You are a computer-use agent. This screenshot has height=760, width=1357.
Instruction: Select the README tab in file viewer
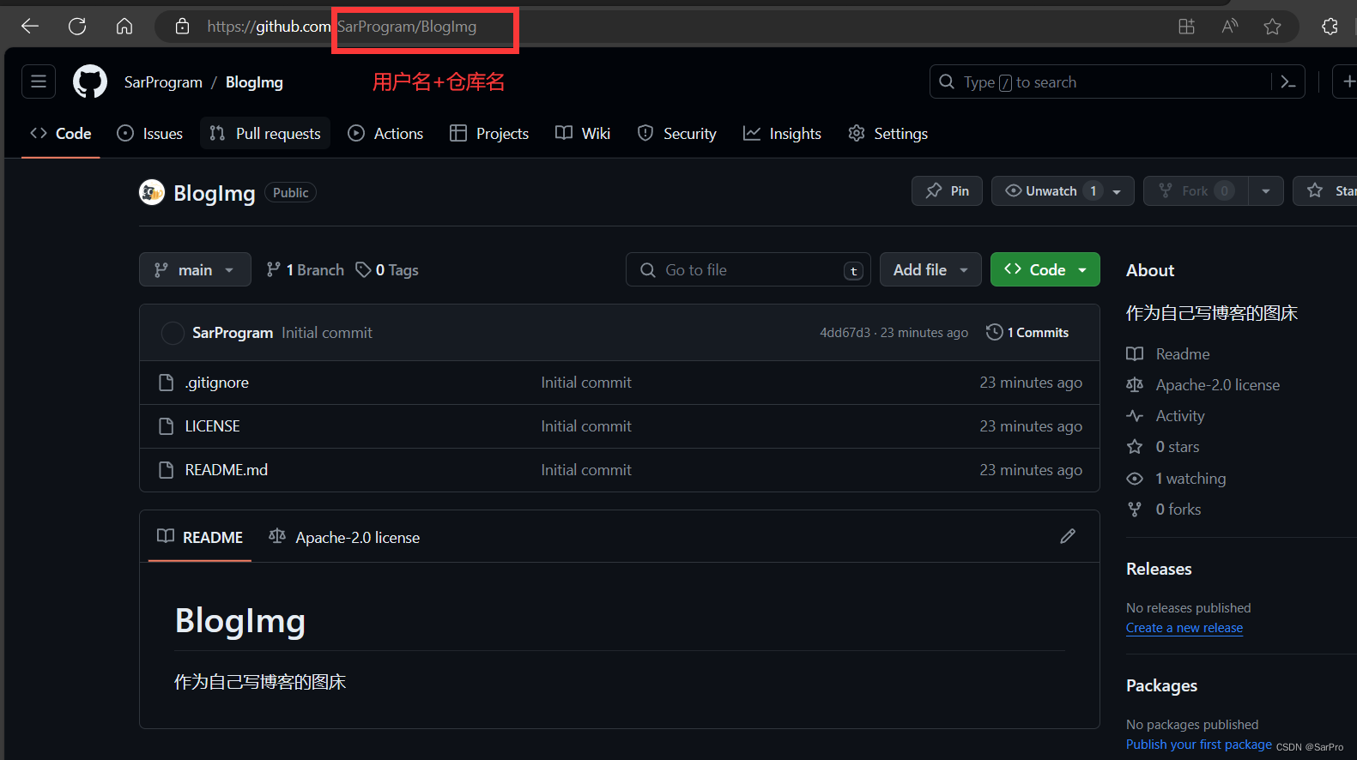(x=200, y=537)
